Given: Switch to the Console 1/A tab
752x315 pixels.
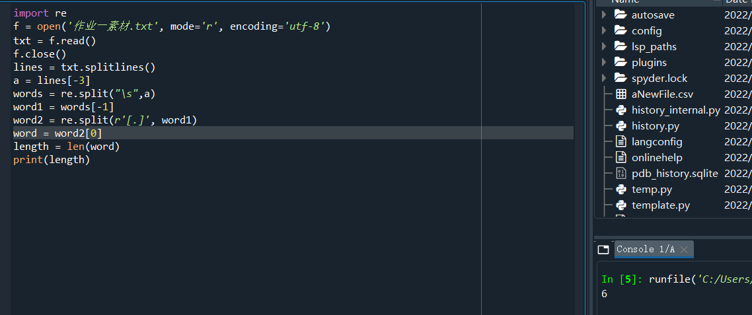Looking at the screenshot, I should [645, 249].
